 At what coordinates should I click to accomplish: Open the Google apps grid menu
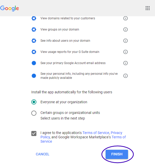148,8
